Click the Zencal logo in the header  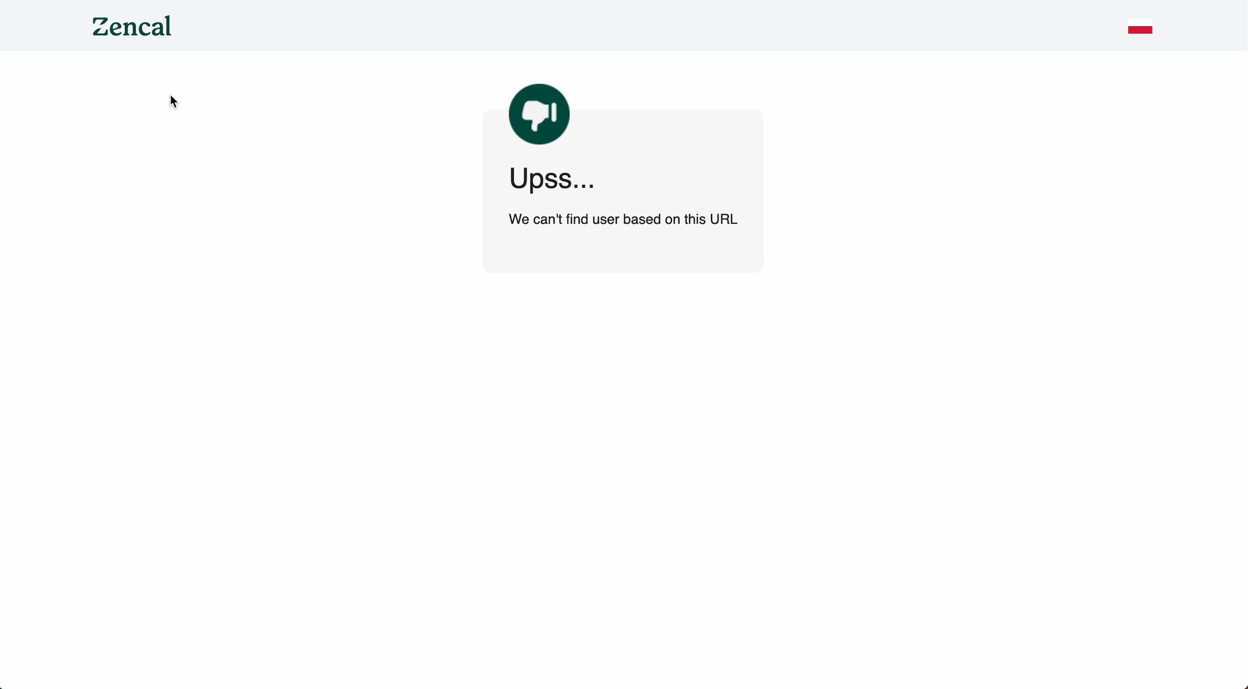[x=132, y=26]
